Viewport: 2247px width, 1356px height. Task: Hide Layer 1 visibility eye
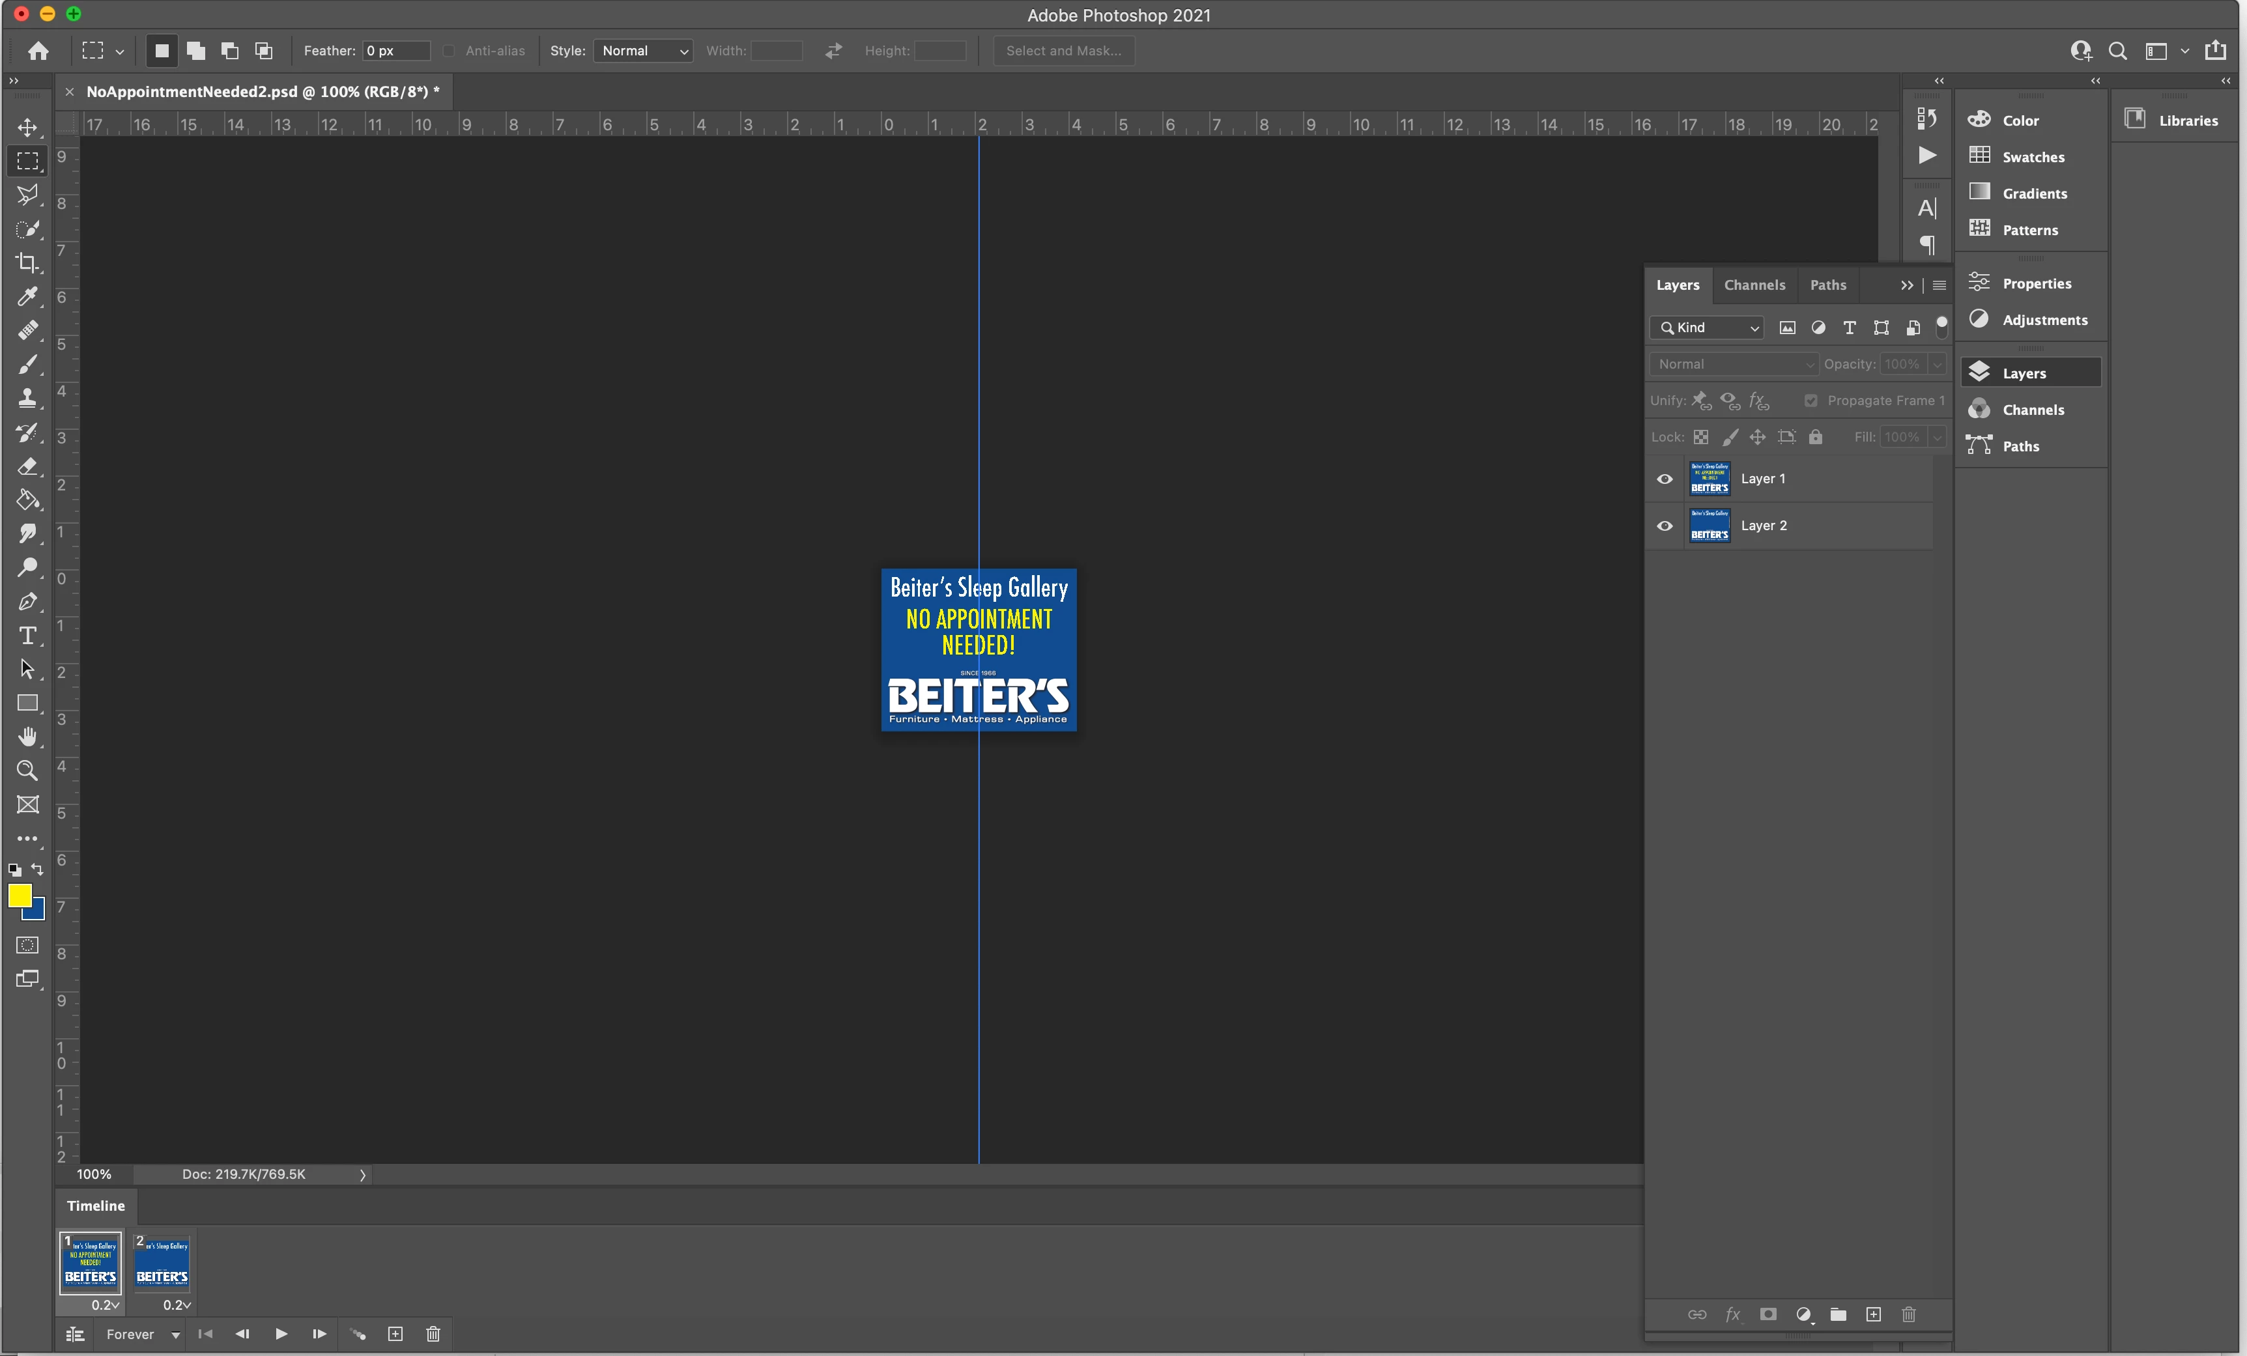click(1665, 479)
